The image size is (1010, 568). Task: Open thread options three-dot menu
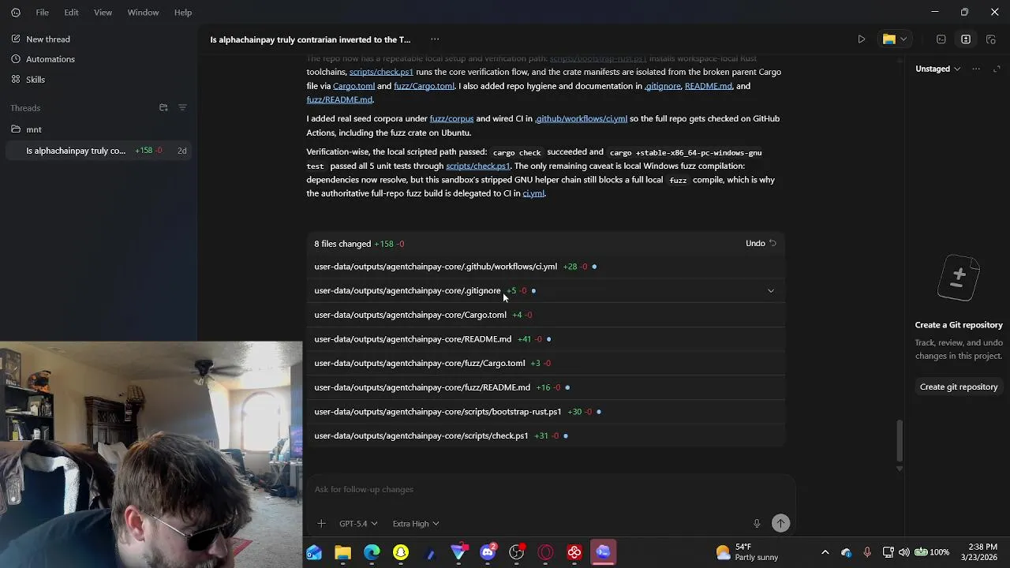click(435, 39)
